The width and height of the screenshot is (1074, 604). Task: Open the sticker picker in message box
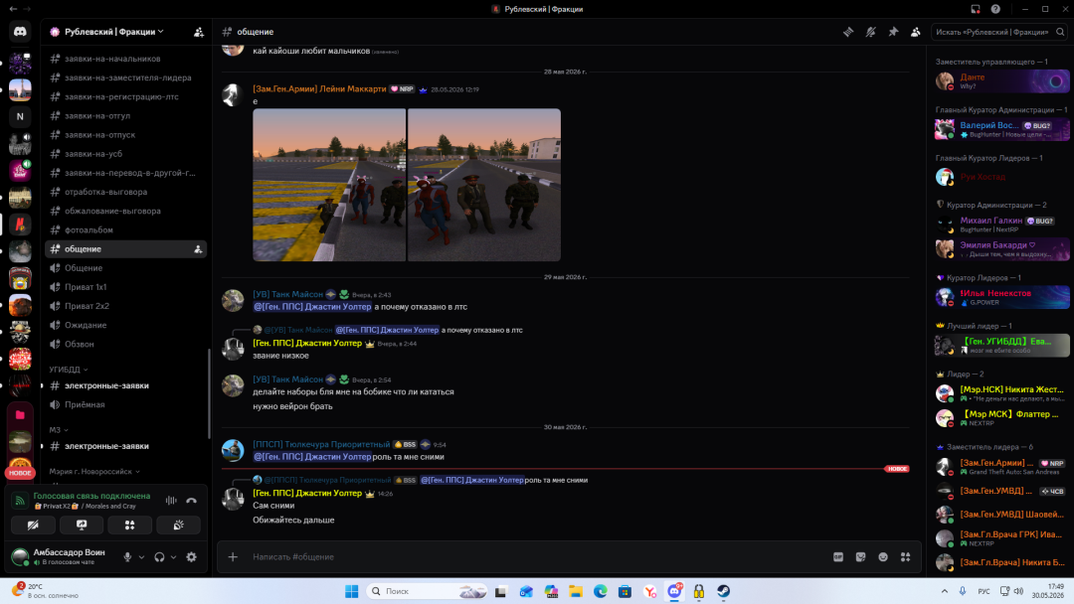click(860, 556)
